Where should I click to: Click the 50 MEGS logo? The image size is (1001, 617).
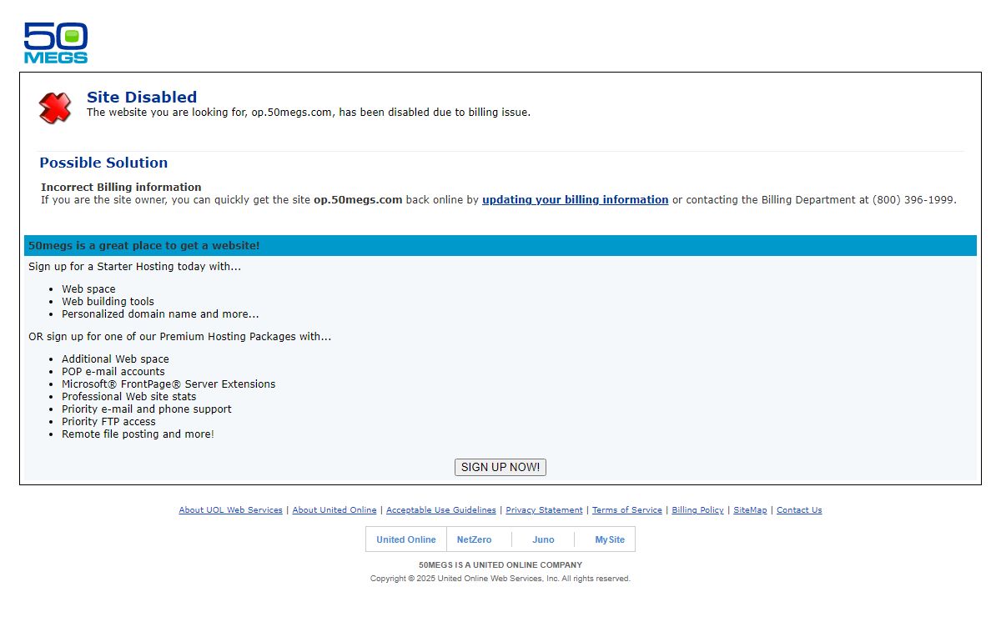click(56, 43)
